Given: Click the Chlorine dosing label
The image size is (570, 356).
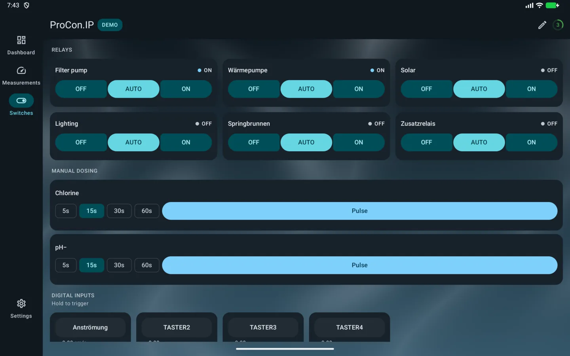Looking at the screenshot, I should point(67,193).
